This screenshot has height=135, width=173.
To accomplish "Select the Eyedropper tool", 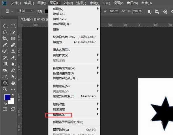I will click(5, 45).
